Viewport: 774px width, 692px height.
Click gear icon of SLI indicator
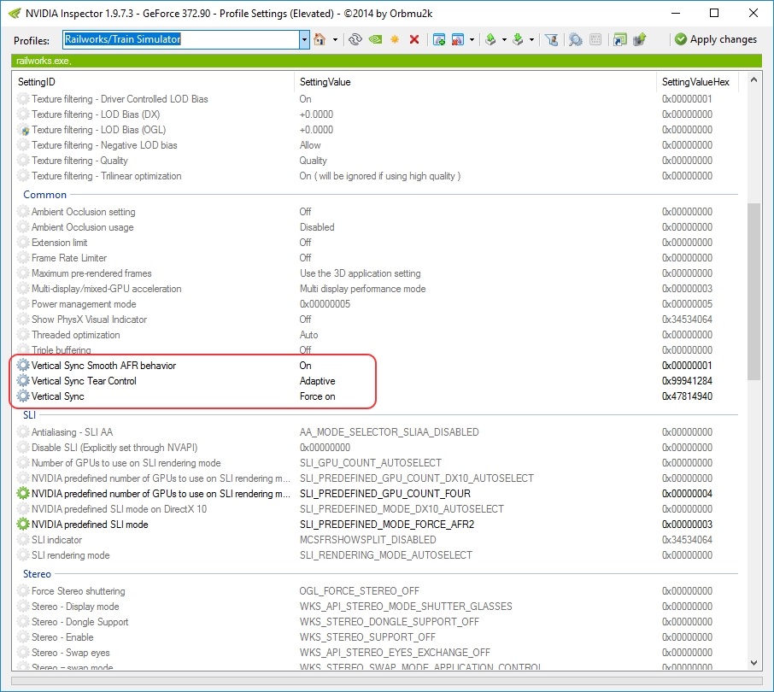coord(23,539)
